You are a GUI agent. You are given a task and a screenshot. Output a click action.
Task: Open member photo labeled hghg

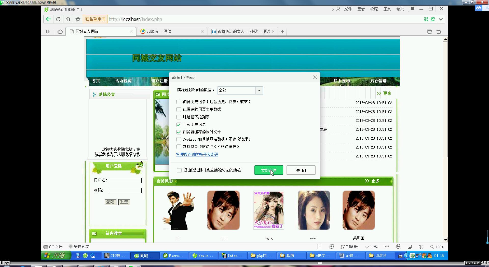click(x=268, y=210)
